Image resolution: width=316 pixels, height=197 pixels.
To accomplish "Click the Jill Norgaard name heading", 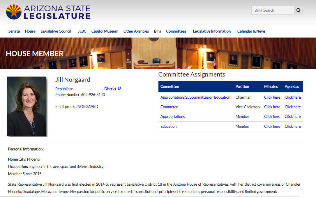I will (x=73, y=80).
